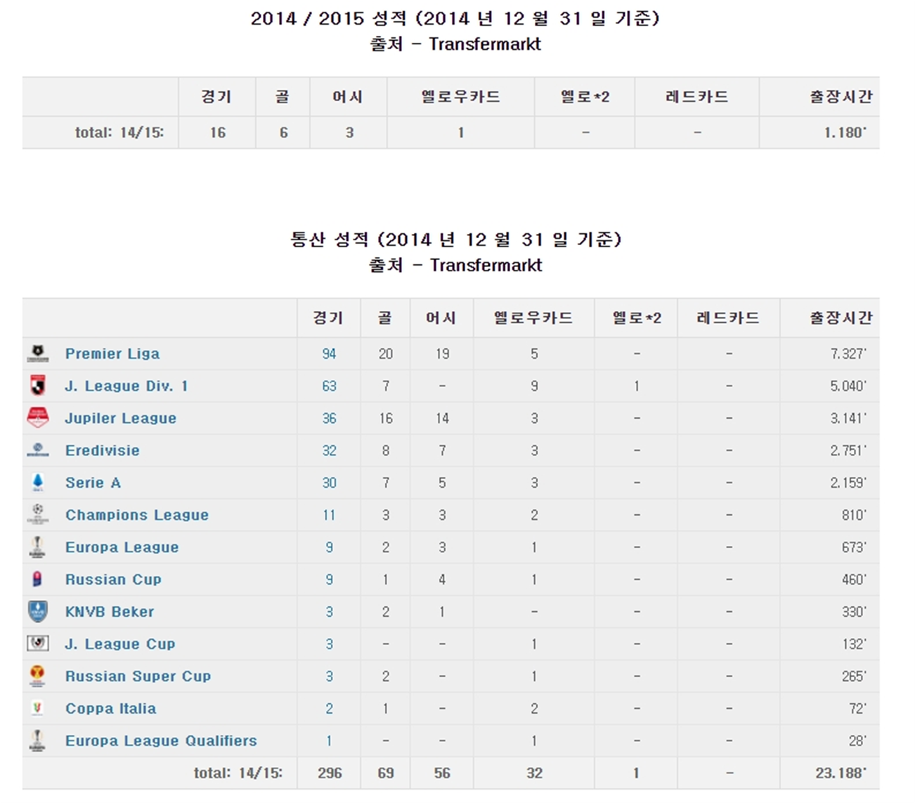Click the J. League Div. 1 logo icon
This screenshot has width=915, height=803.
(38, 386)
